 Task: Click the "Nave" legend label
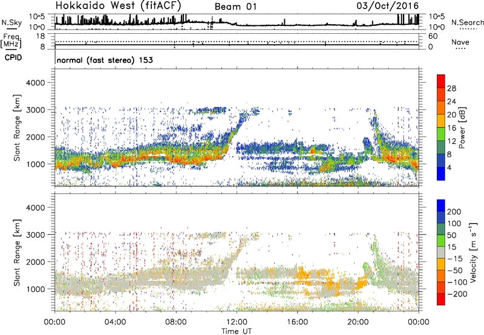pyautogui.click(x=460, y=42)
